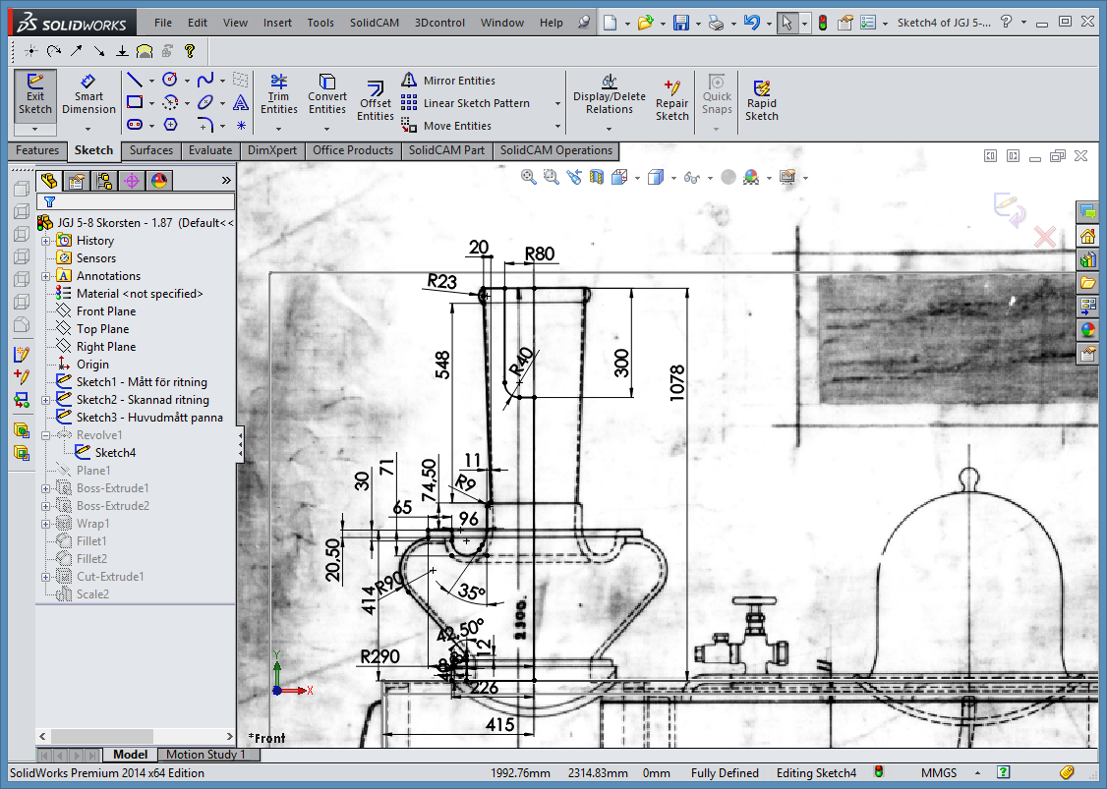Click Move Entities
1107x789 pixels.
point(447,126)
